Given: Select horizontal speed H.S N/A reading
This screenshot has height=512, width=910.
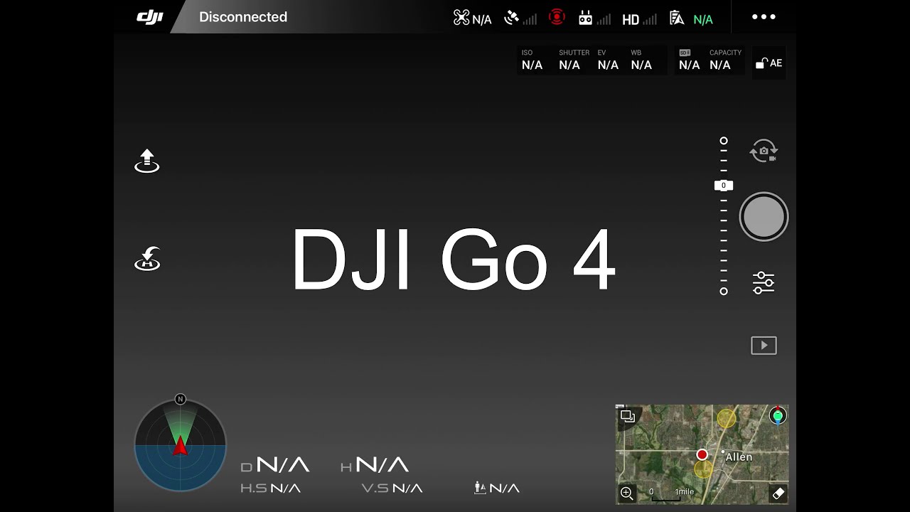Looking at the screenshot, I should pos(270,488).
